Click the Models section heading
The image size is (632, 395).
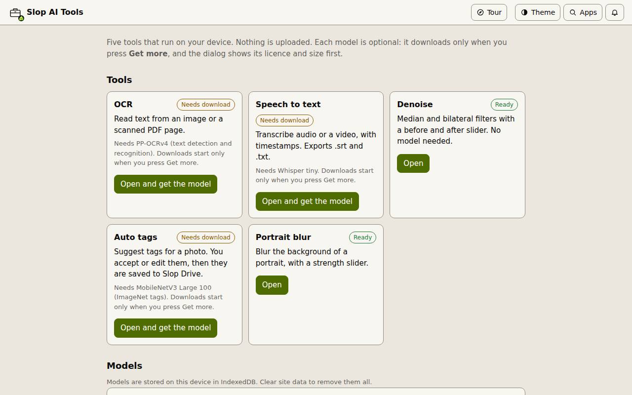tap(124, 365)
